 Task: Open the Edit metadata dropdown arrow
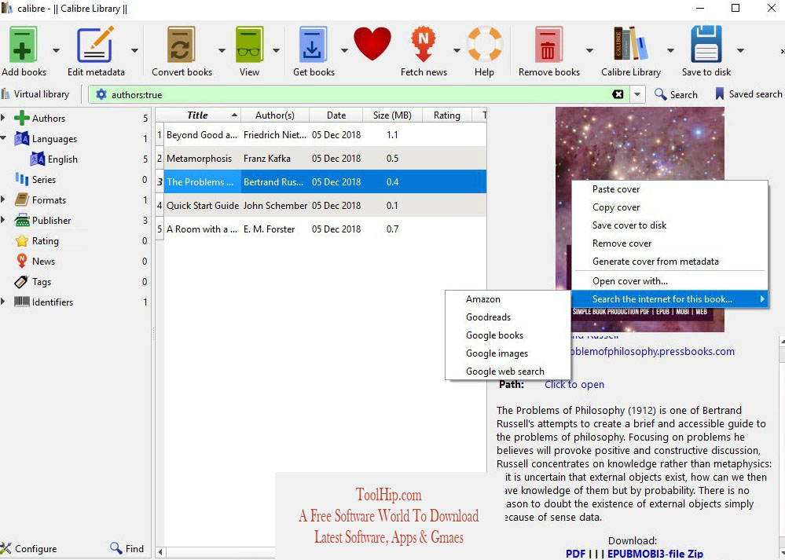[134, 50]
